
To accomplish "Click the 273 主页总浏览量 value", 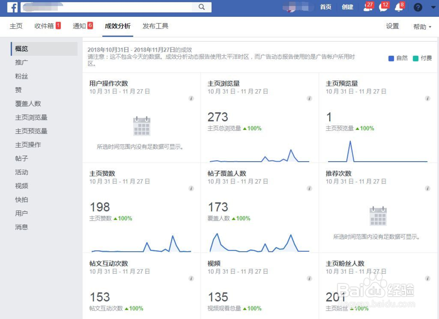I will [x=218, y=117].
